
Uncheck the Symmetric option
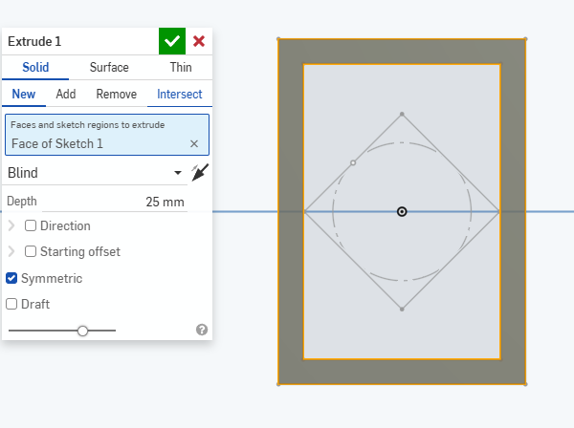pos(11,278)
